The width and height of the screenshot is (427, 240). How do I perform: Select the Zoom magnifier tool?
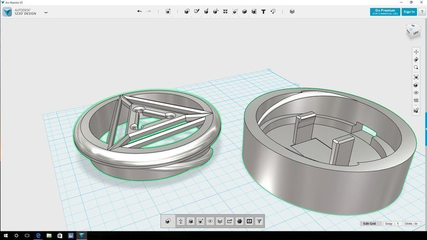point(416,67)
